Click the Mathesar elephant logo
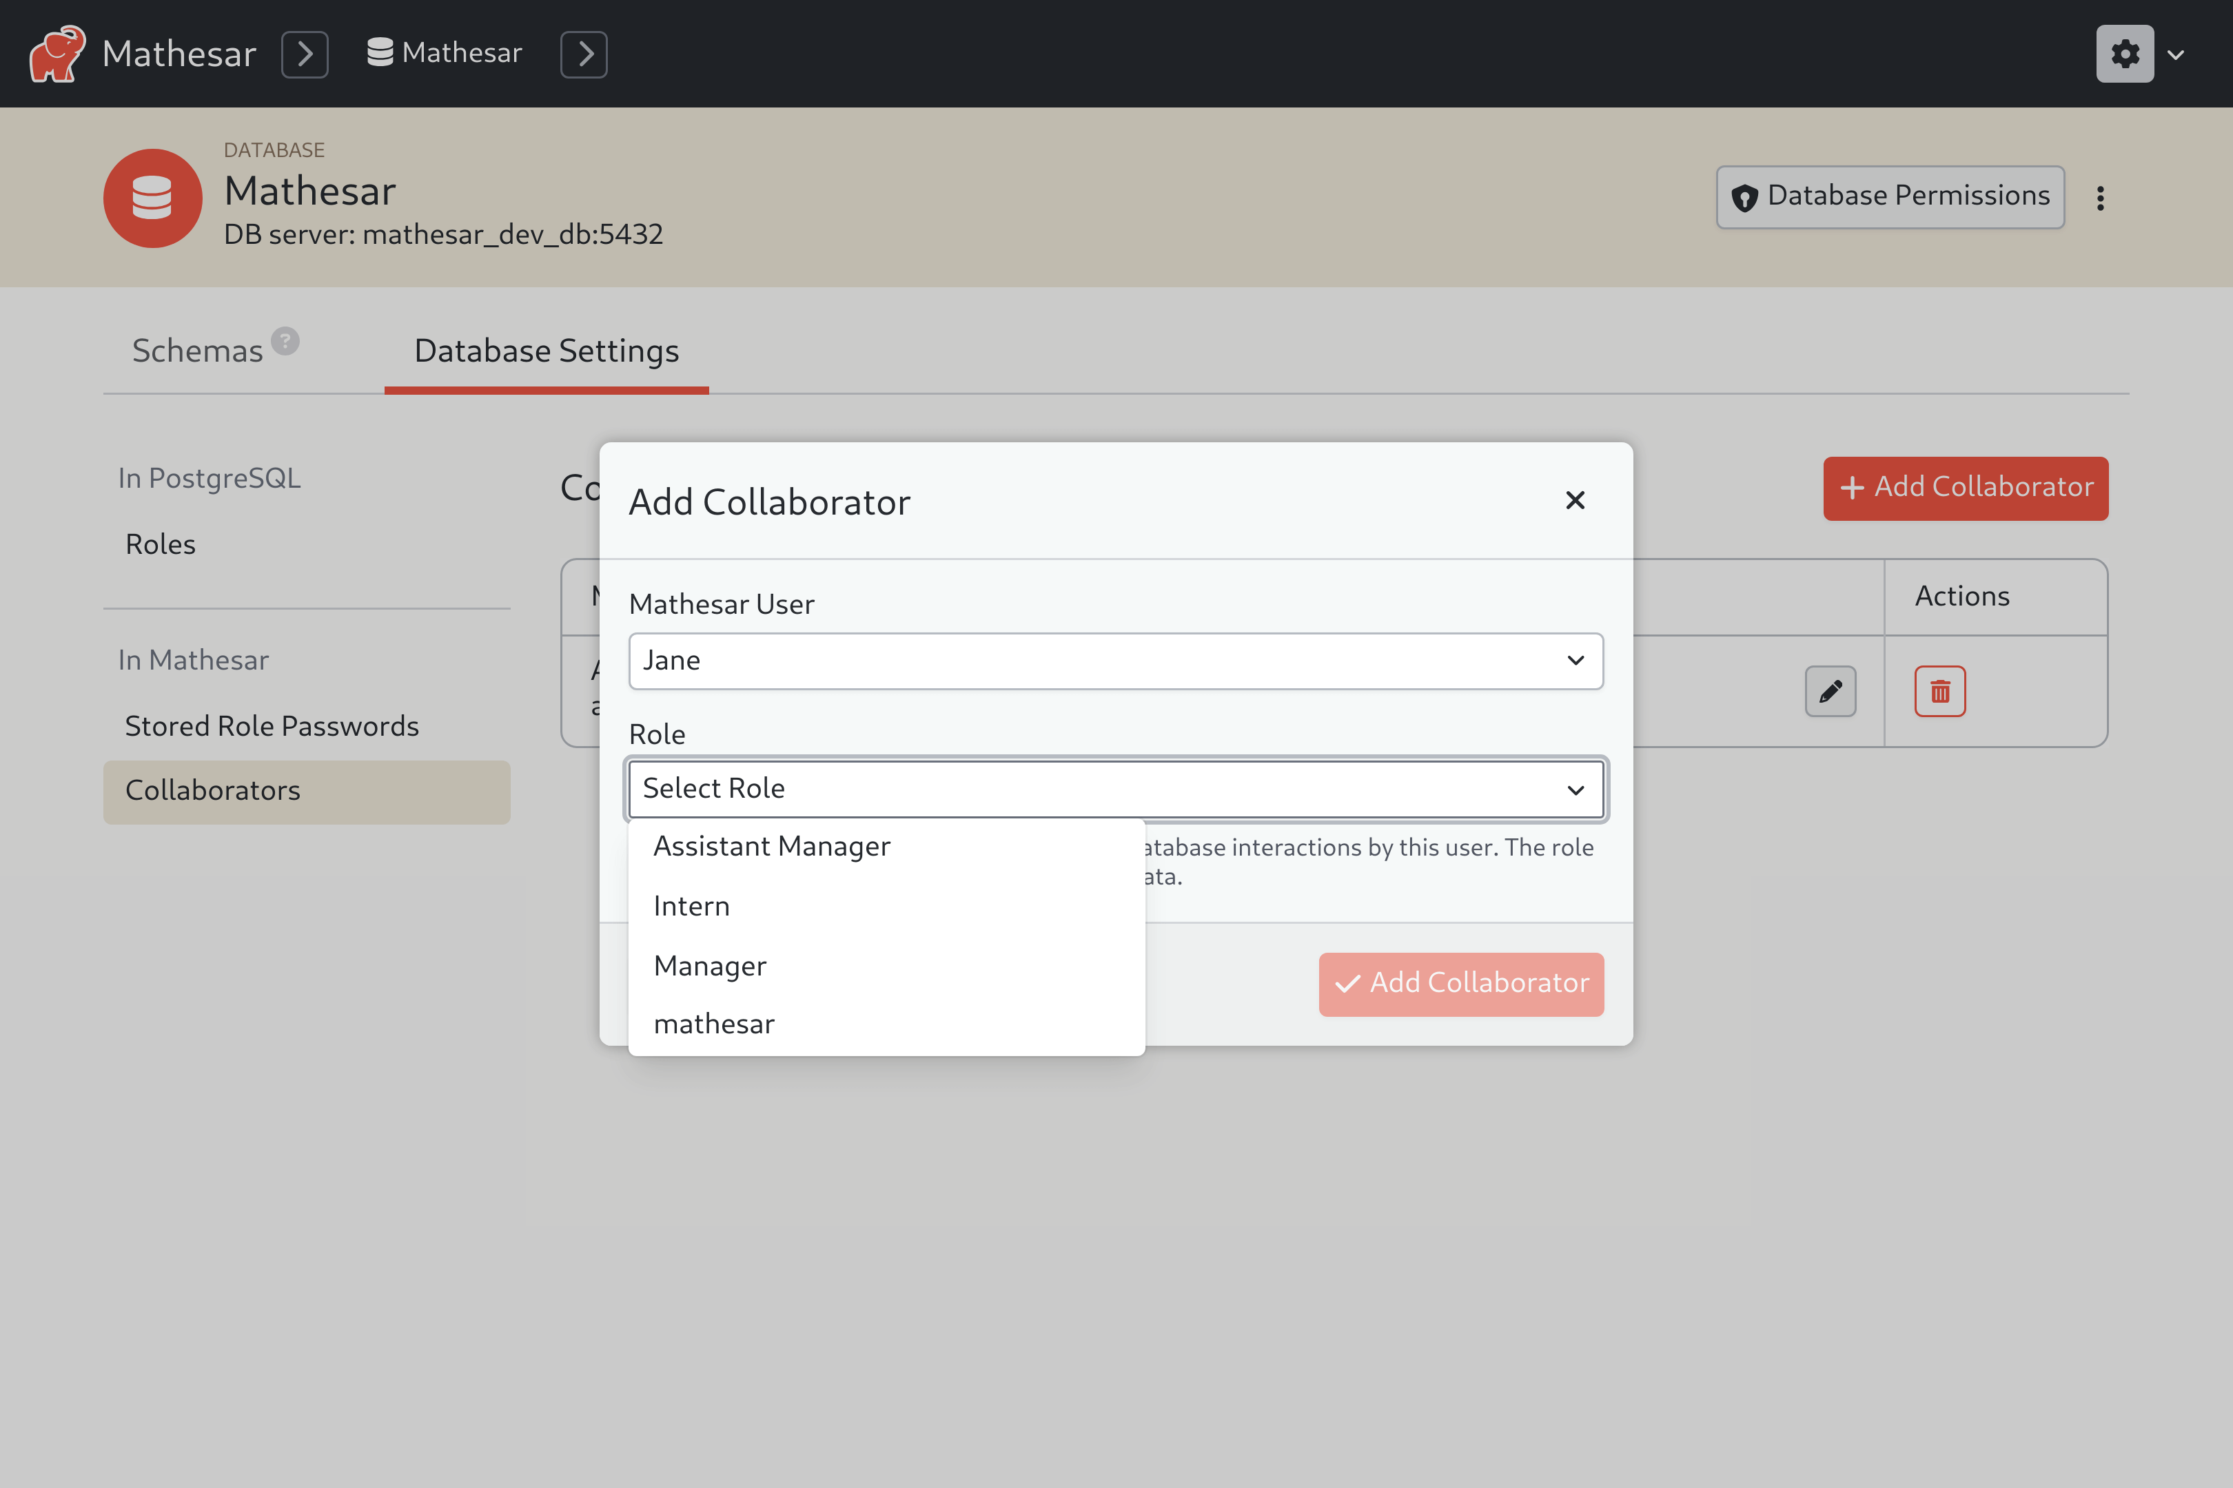The image size is (2233, 1488). click(55, 53)
